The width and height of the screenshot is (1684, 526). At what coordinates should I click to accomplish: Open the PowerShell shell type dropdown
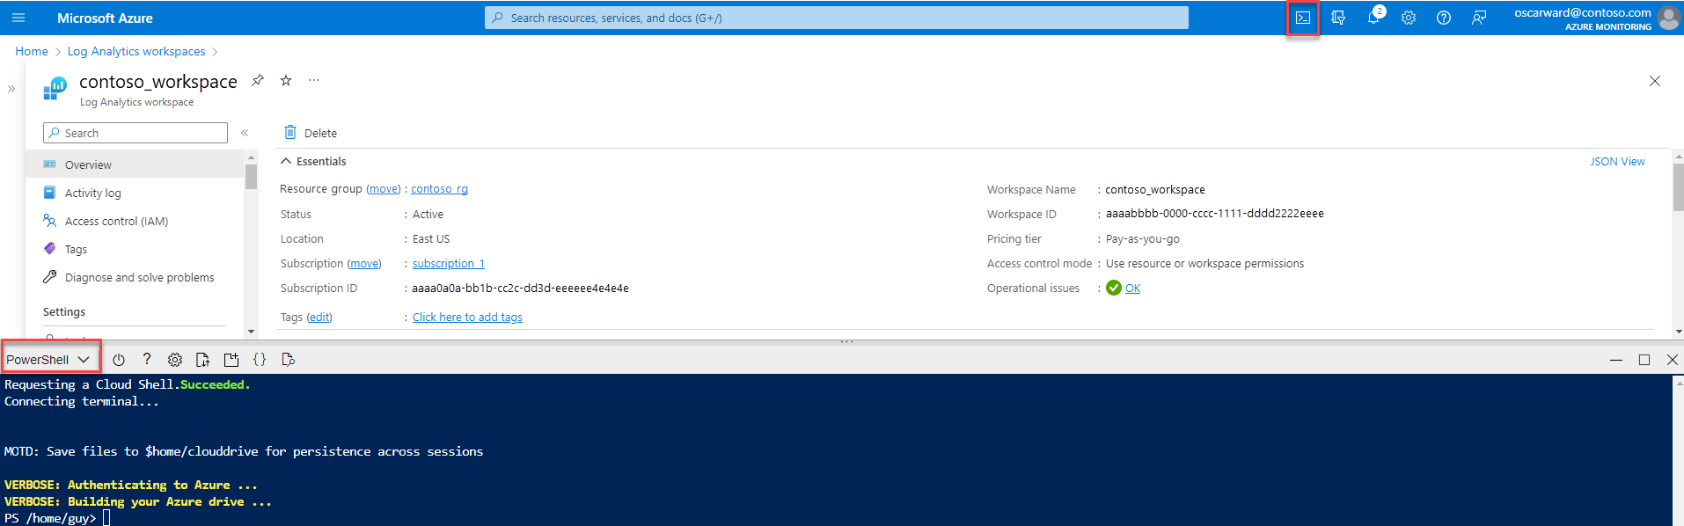48,359
